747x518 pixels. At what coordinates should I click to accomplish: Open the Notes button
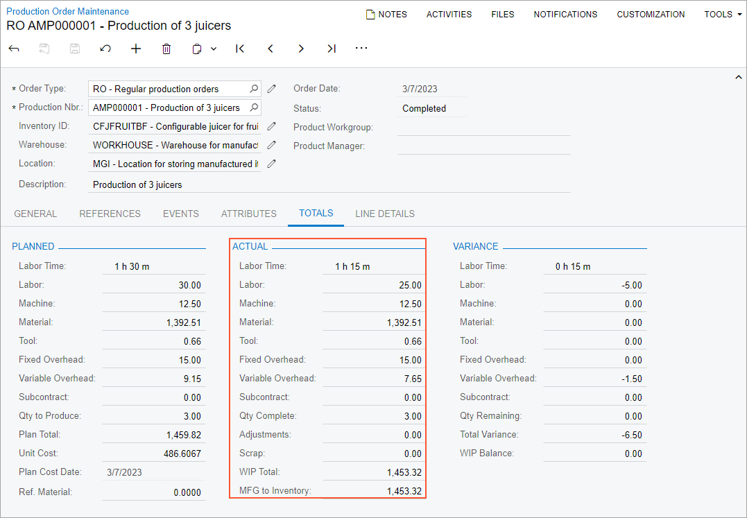click(x=386, y=14)
